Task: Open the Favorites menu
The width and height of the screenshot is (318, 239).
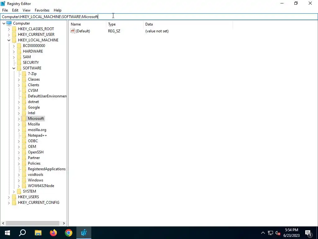Action: pyautogui.click(x=42, y=10)
